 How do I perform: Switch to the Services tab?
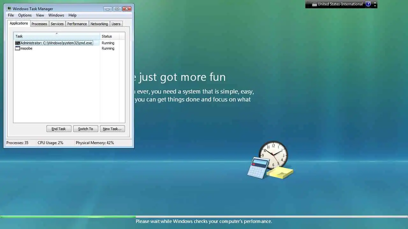[57, 24]
